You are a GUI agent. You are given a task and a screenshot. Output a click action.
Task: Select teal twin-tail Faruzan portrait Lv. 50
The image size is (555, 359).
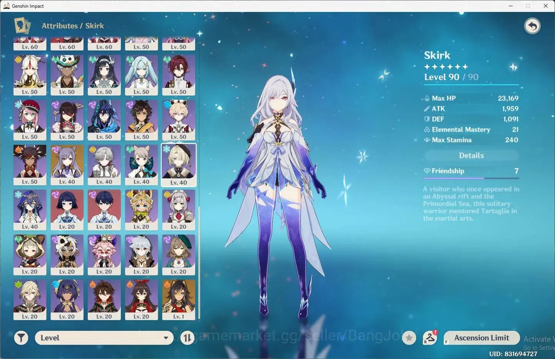tap(141, 75)
